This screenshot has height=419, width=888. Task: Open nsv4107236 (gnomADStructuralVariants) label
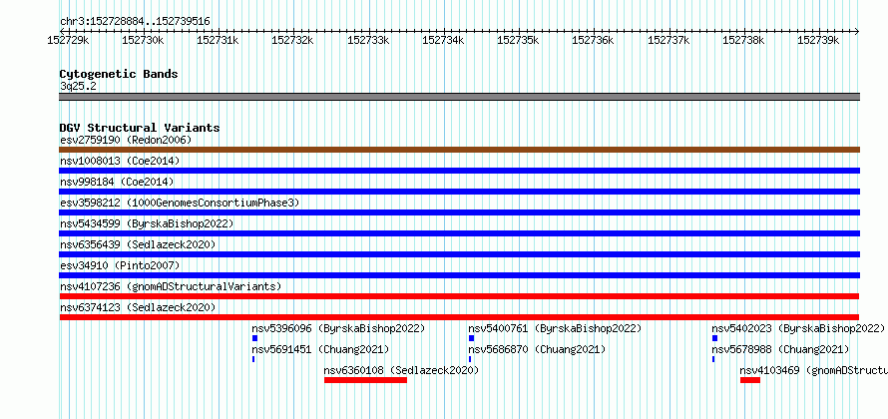pyautogui.click(x=171, y=286)
